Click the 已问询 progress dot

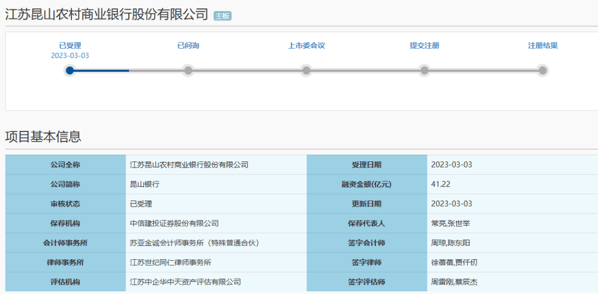pos(188,70)
